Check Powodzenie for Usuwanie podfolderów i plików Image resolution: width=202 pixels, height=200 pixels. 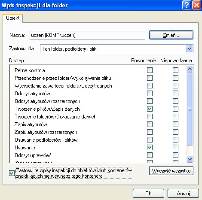(150, 140)
